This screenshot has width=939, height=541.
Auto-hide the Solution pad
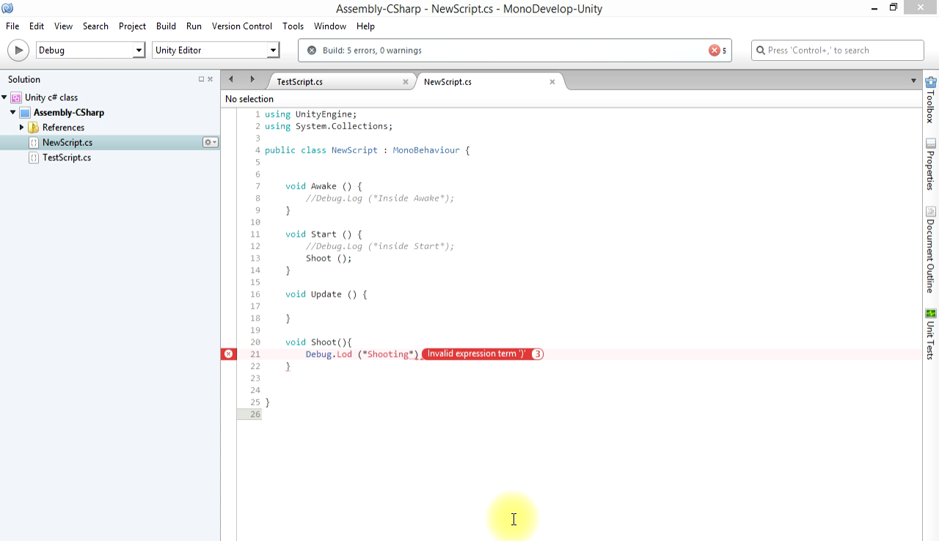(201, 79)
